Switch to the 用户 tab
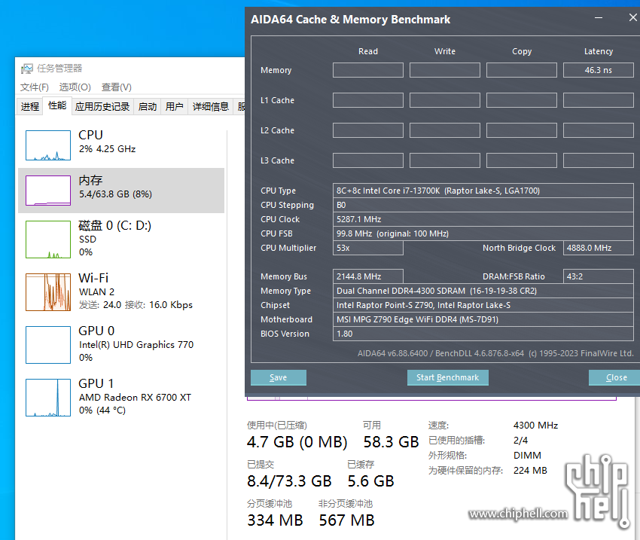Viewport: 640px width, 540px height. [174, 107]
